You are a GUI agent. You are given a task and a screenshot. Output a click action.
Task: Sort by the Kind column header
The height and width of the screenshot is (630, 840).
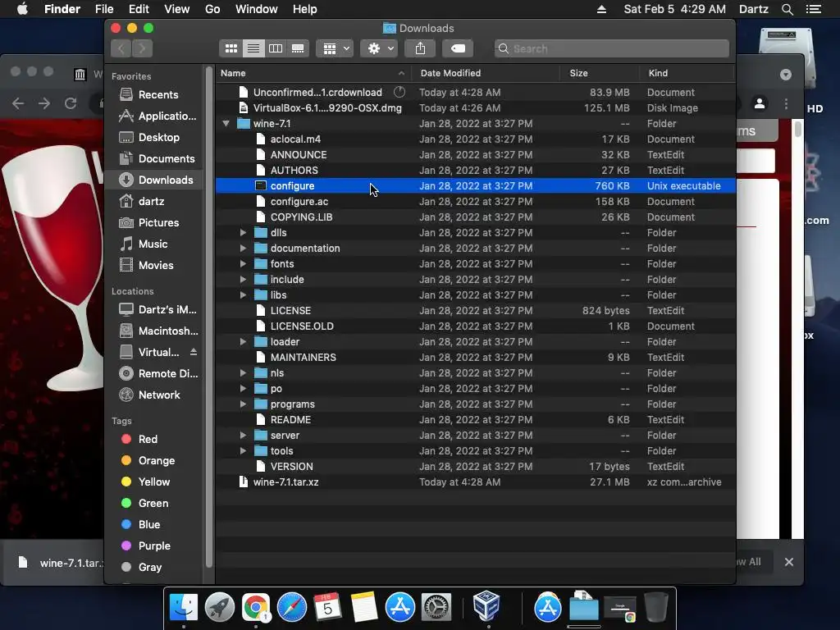pos(687,73)
